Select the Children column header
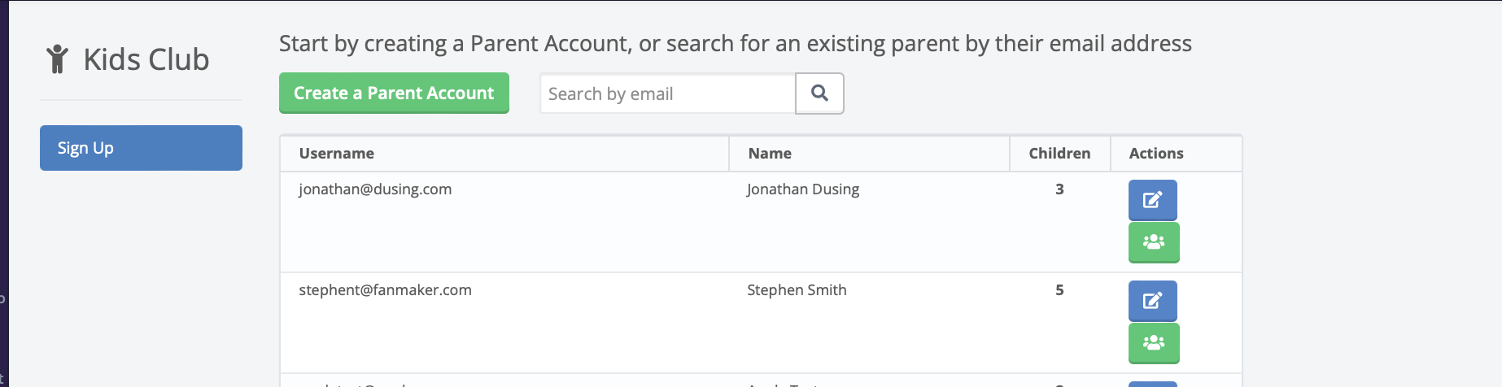Image resolution: width=1502 pixels, height=387 pixels. (1059, 154)
